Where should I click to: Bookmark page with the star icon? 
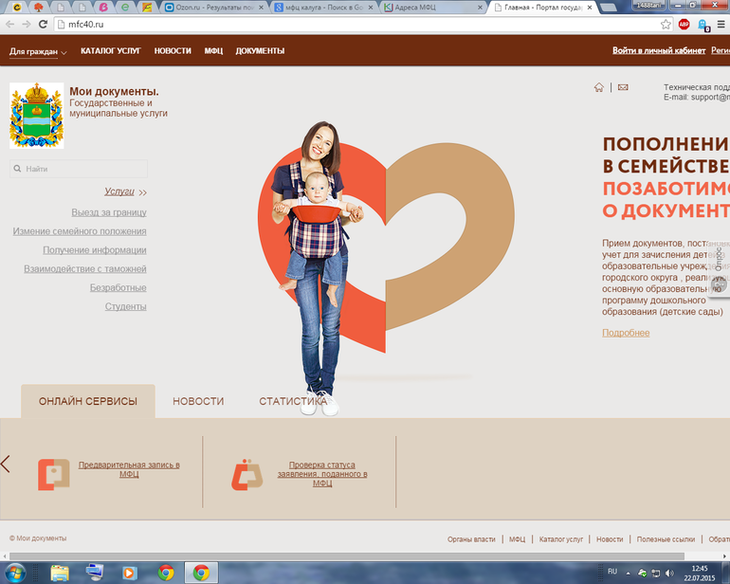click(x=666, y=25)
